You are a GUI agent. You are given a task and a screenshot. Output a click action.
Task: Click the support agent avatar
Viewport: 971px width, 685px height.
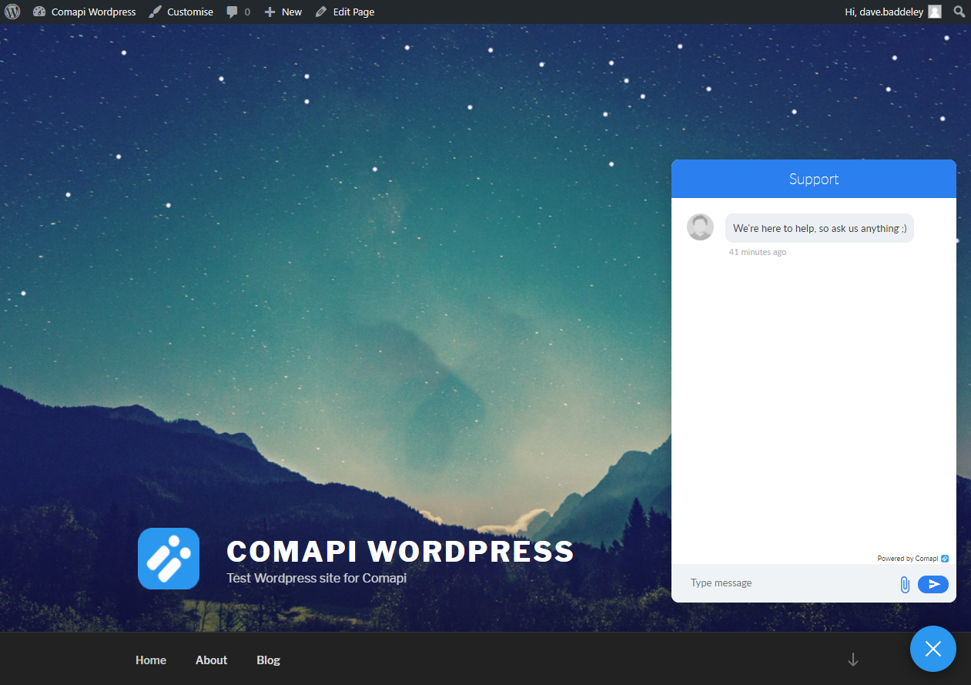point(700,227)
